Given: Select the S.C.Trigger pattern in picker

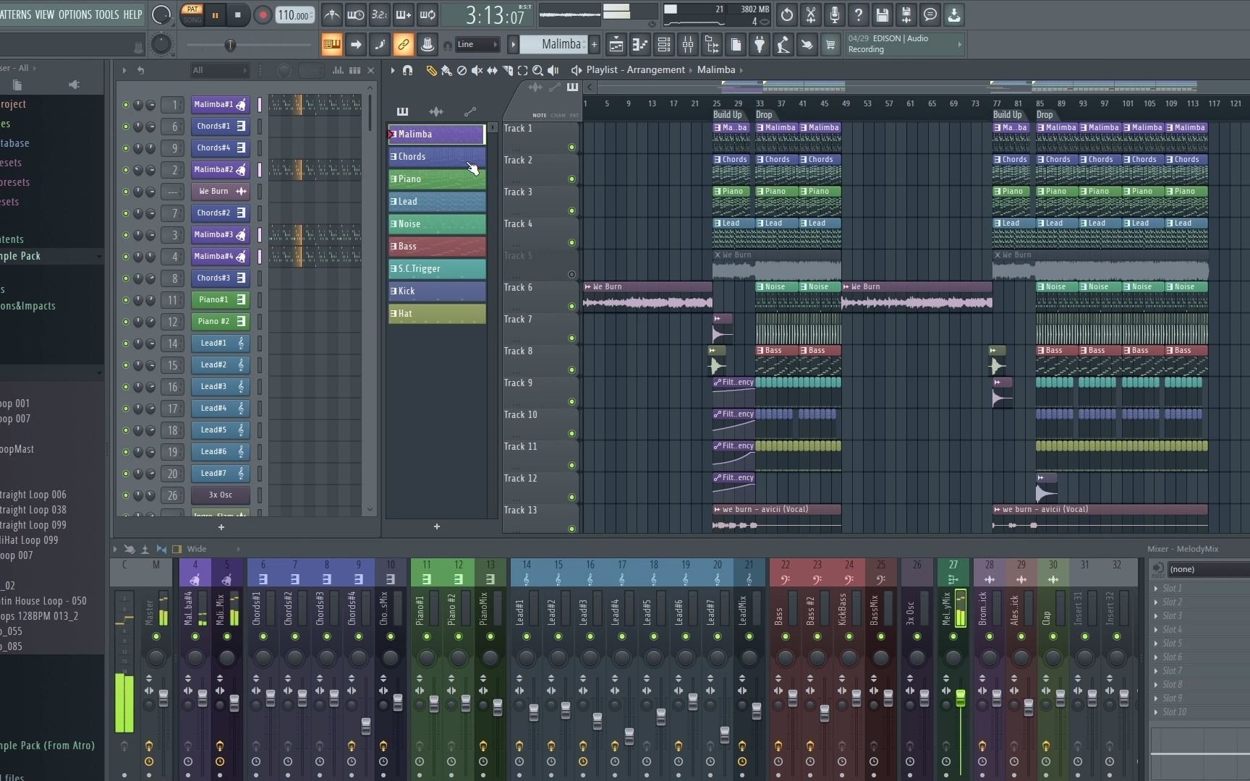Looking at the screenshot, I should tap(437, 269).
